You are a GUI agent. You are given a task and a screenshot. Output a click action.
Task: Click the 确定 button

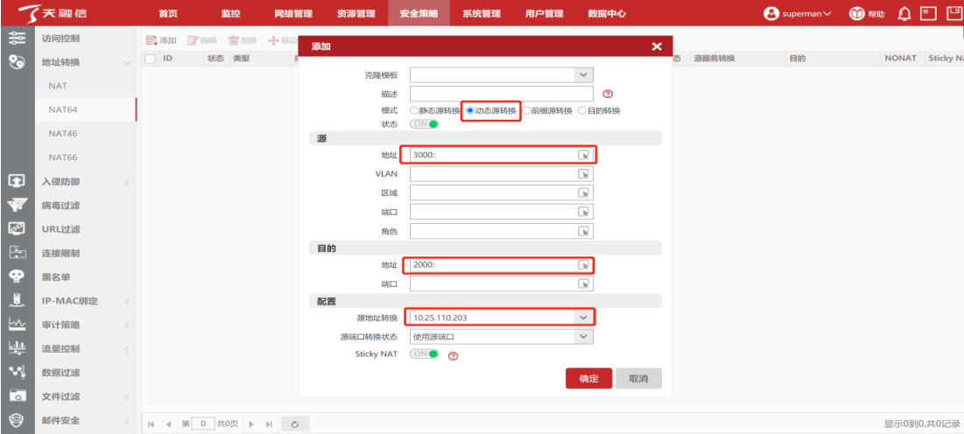click(589, 379)
